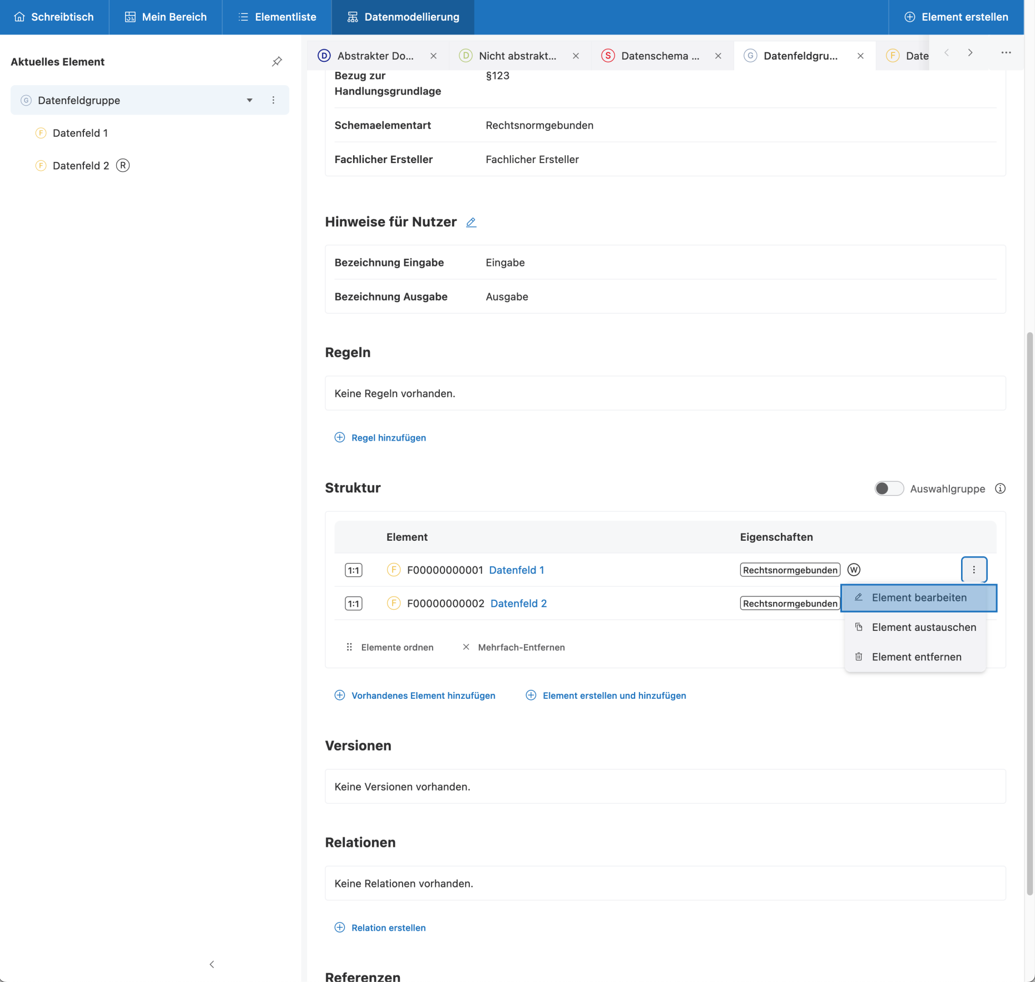This screenshot has width=1035, height=982.
Task: Switch to the Elementliste navigation tab
Action: (277, 17)
